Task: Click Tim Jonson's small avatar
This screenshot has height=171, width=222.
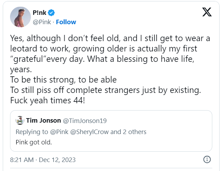Action: coord(20,120)
